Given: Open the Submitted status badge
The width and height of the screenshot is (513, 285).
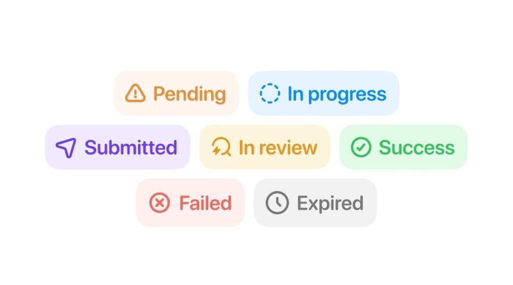Looking at the screenshot, I should (118, 147).
